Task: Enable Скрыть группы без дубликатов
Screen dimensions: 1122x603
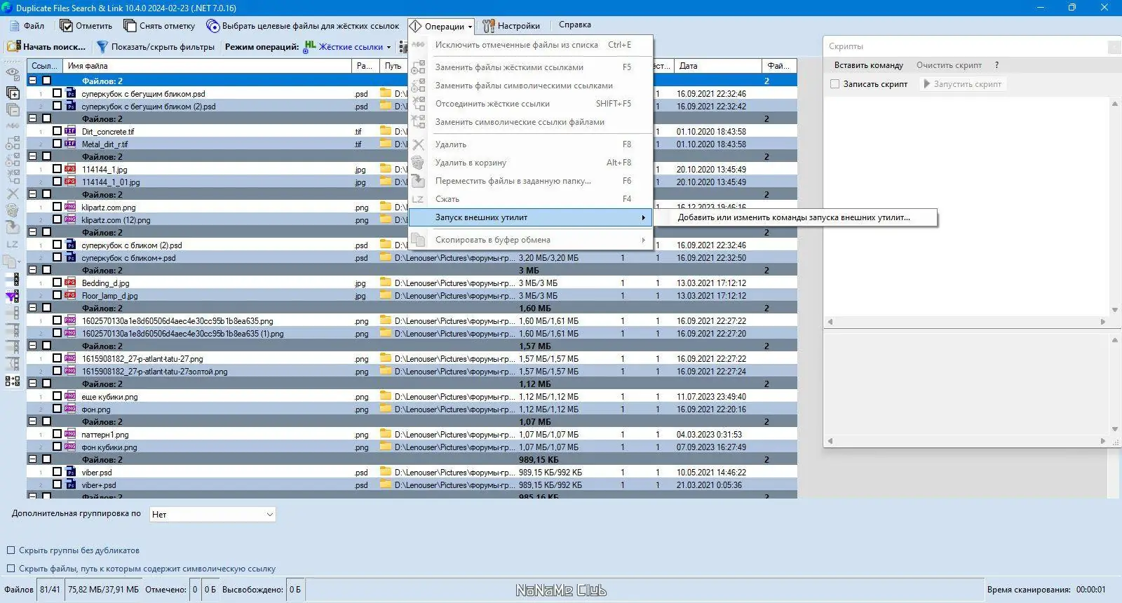Action: (11, 550)
